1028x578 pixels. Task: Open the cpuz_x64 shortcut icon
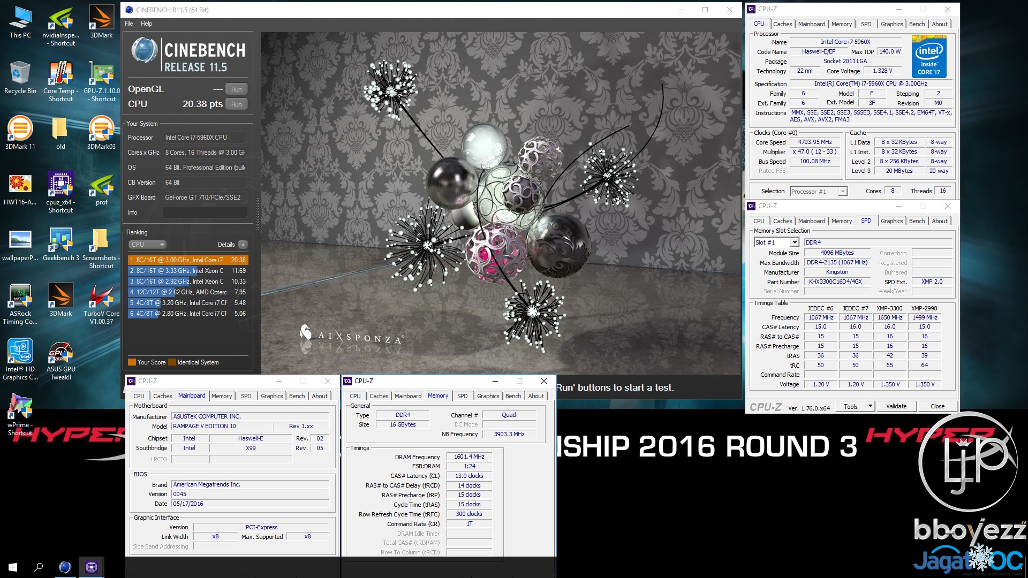(61, 193)
